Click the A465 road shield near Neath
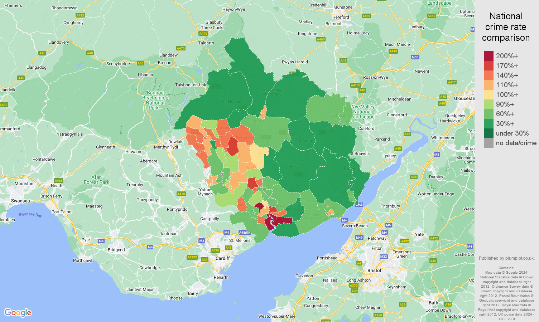539x322 pixels. (x=58, y=181)
